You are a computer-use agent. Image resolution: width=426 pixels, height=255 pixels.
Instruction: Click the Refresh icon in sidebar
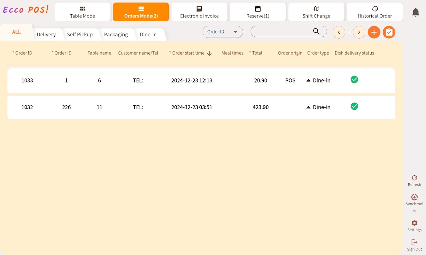coord(414,178)
